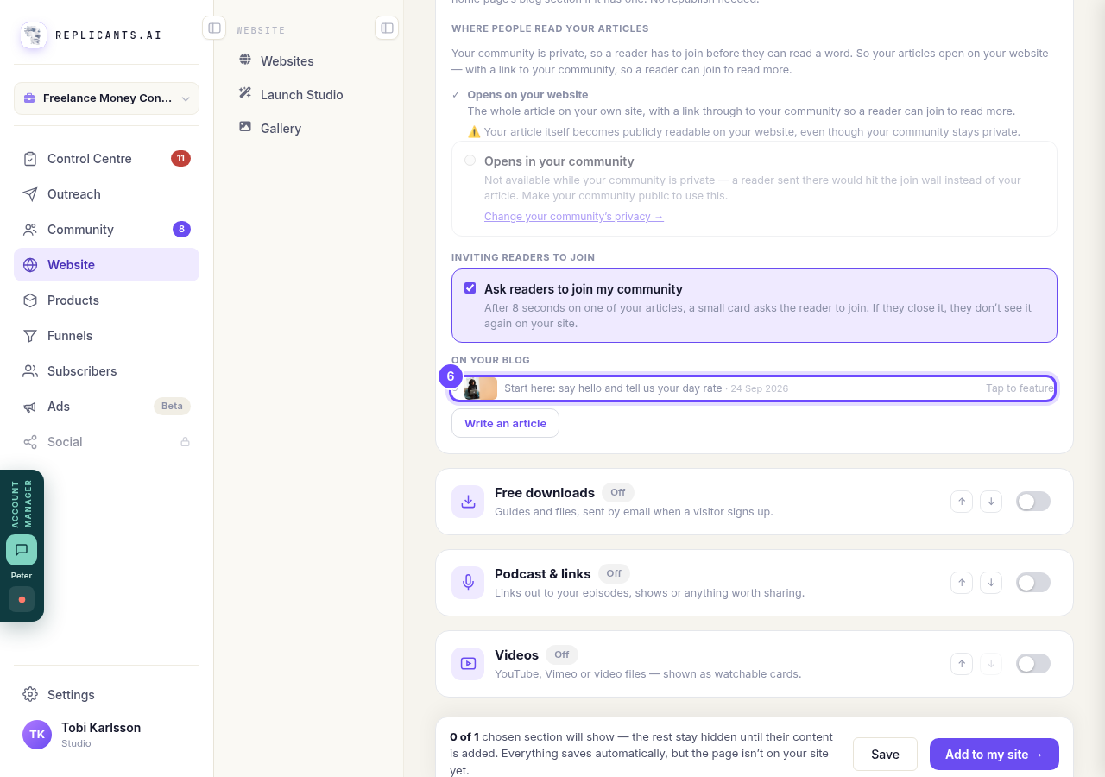Screen dimensions: 1105x777
Task: Open the Account Manager chat icon
Action: (x=22, y=550)
